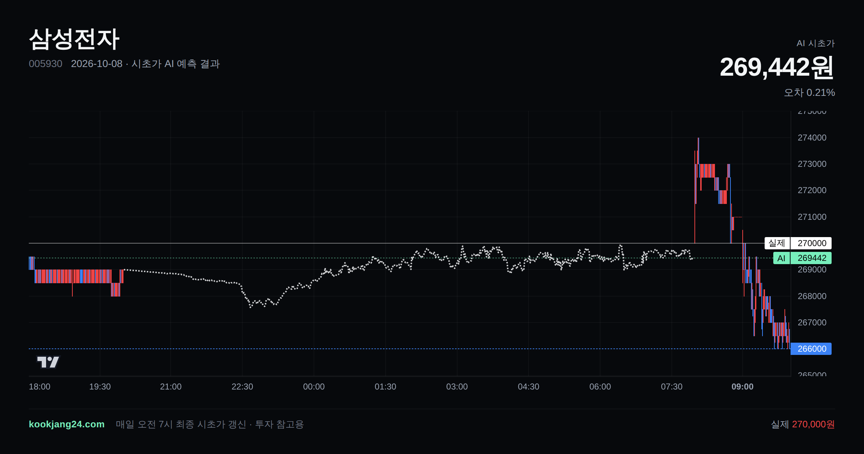Click the bold 09:00 time label
Screen dimensions: 864x454
pos(742,387)
